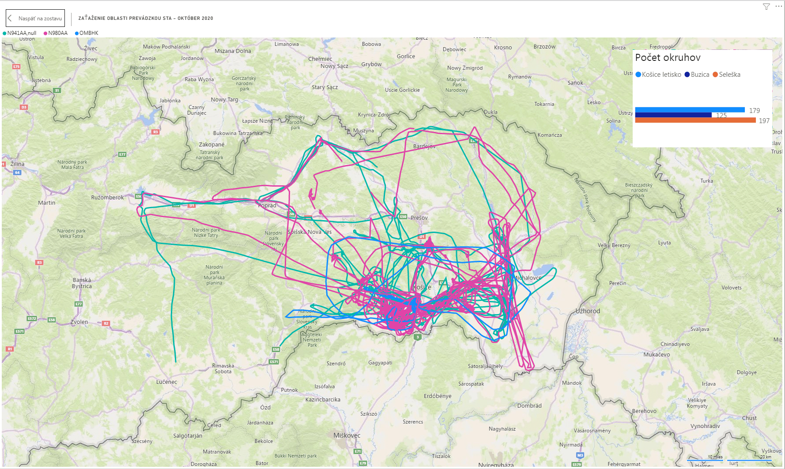Click the Seleška orange legend dot
The image size is (785, 469).
[x=715, y=75]
